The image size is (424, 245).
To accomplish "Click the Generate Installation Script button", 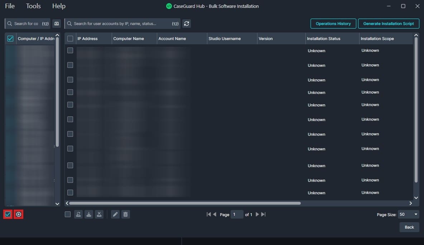I will point(389,24).
